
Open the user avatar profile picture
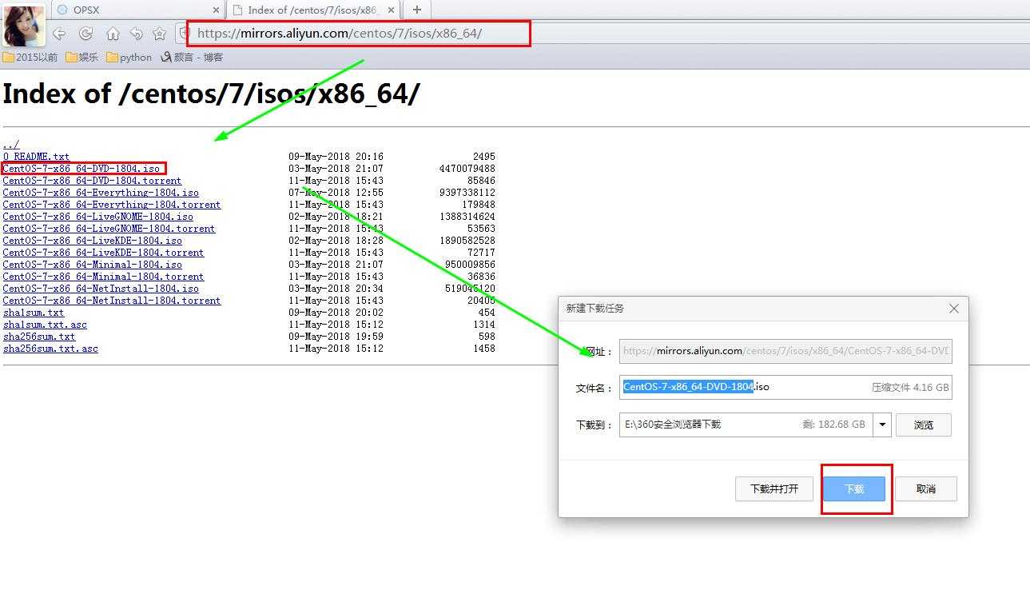pos(24,26)
